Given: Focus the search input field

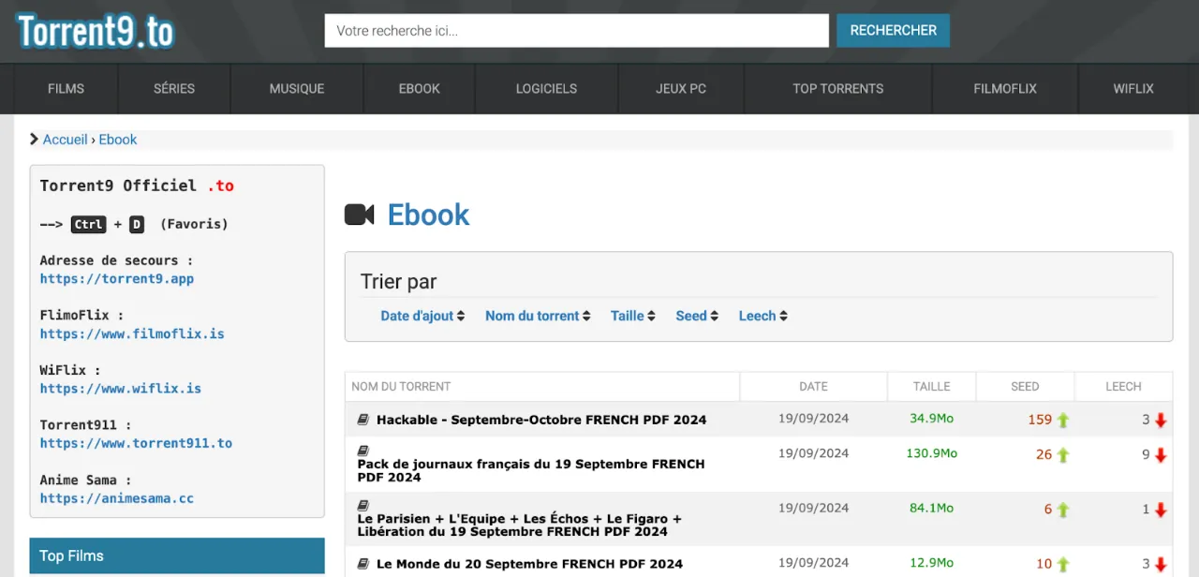Looking at the screenshot, I should (x=576, y=31).
